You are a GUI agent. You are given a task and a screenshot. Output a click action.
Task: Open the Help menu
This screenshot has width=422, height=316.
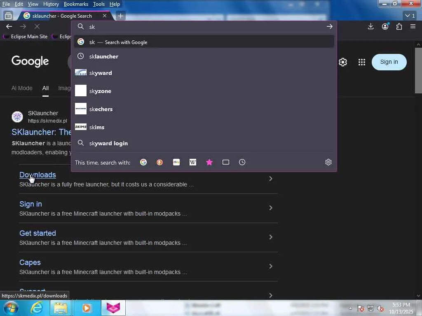[x=115, y=4]
